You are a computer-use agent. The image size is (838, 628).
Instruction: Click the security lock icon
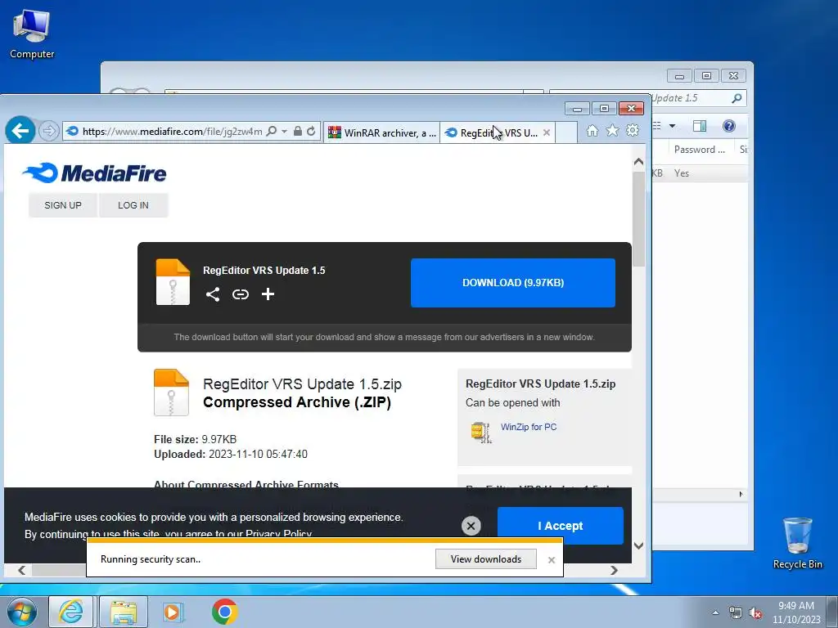[x=298, y=131]
